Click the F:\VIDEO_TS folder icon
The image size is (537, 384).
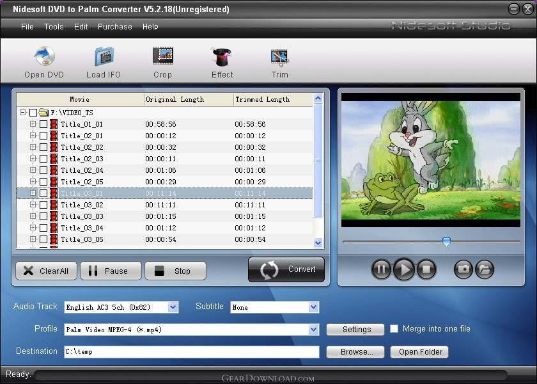(43, 112)
